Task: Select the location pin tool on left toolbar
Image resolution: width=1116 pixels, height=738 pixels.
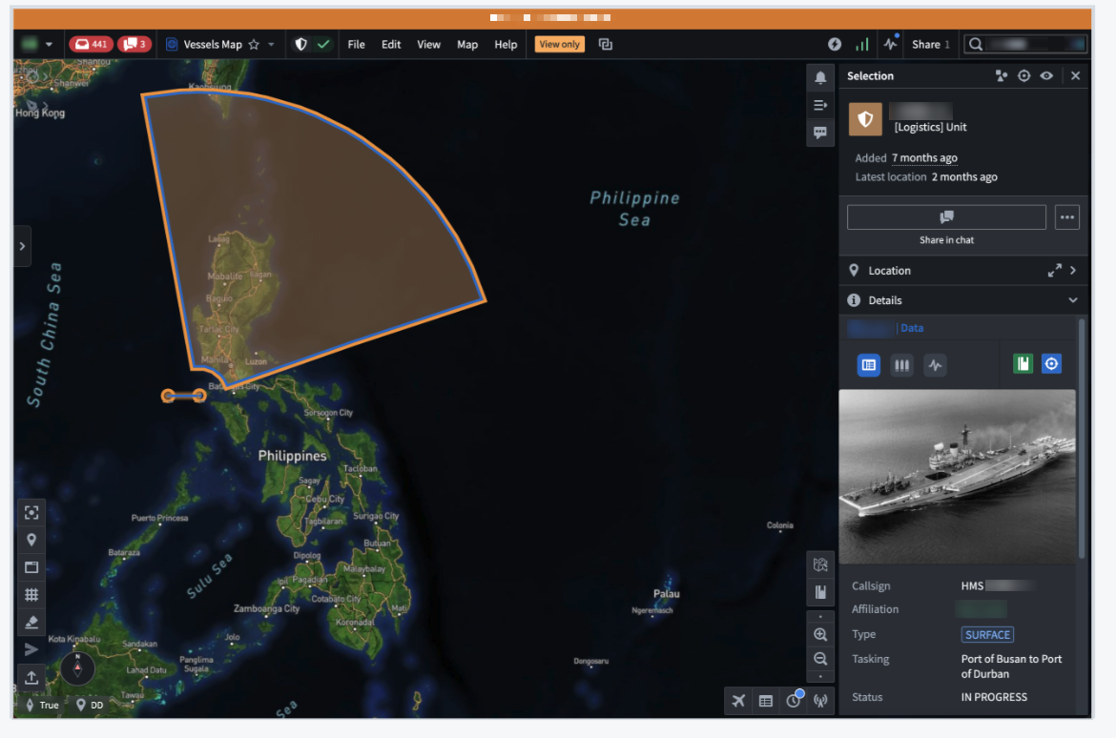Action: point(31,541)
